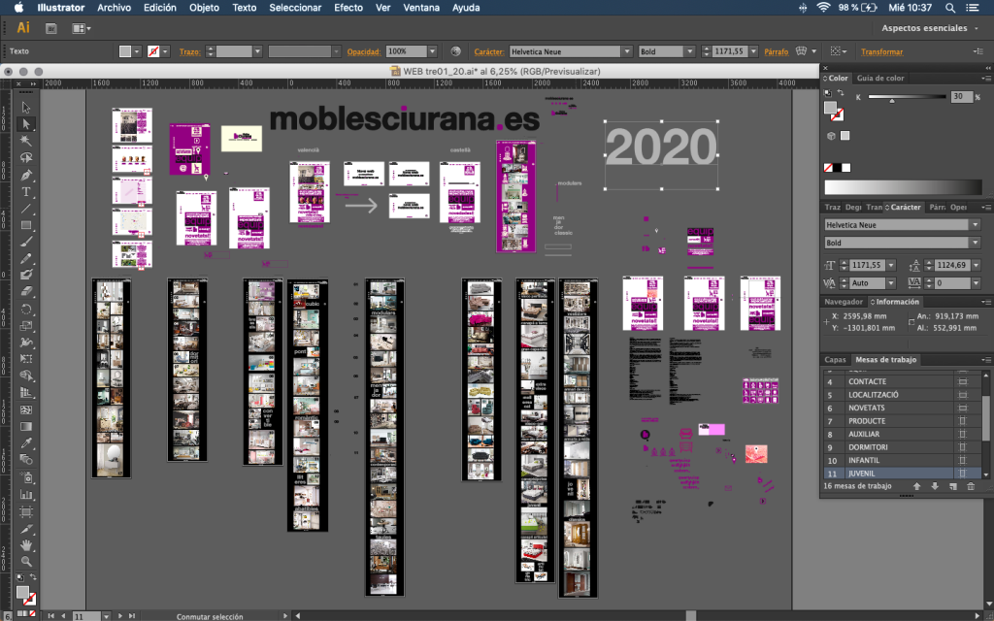Open the Ventana menu
Screen dimensions: 994x621
coord(421,8)
